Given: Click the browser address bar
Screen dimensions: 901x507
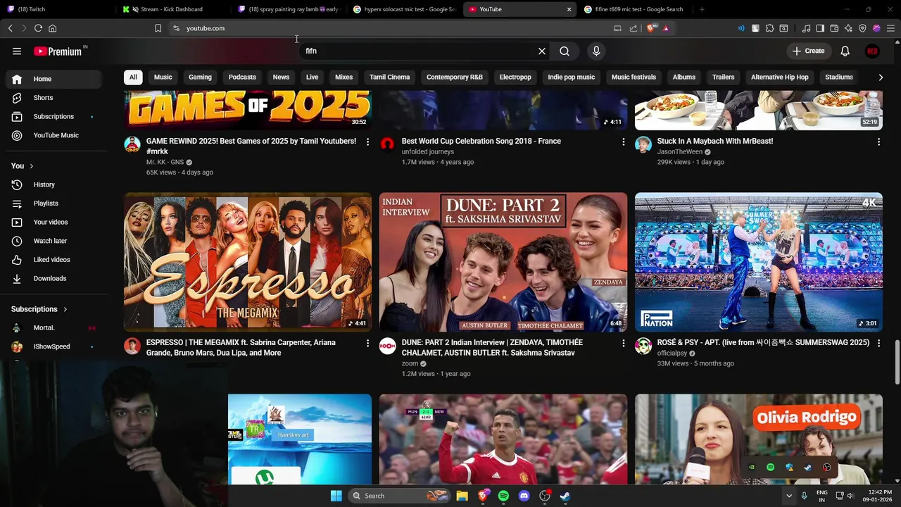Looking at the screenshot, I should [x=394, y=28].
